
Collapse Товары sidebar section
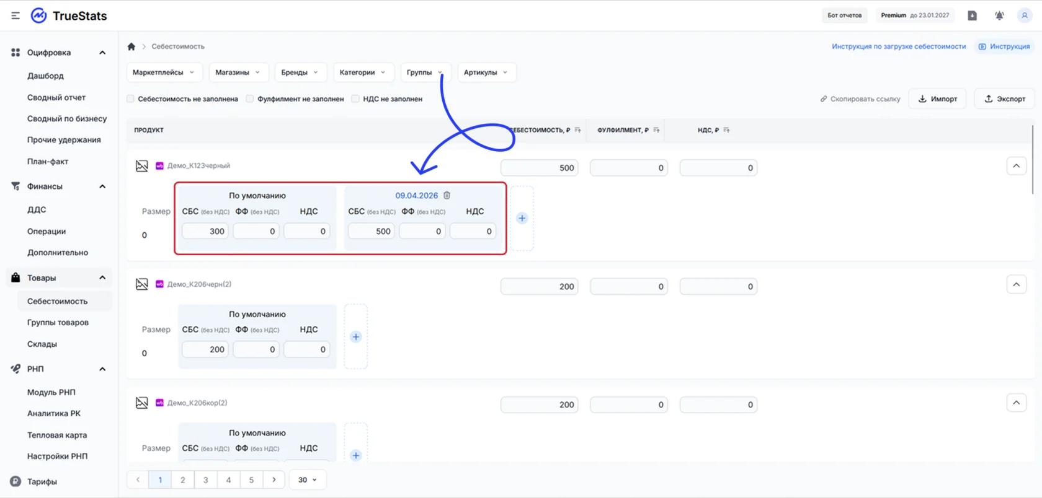click(102, 277)
